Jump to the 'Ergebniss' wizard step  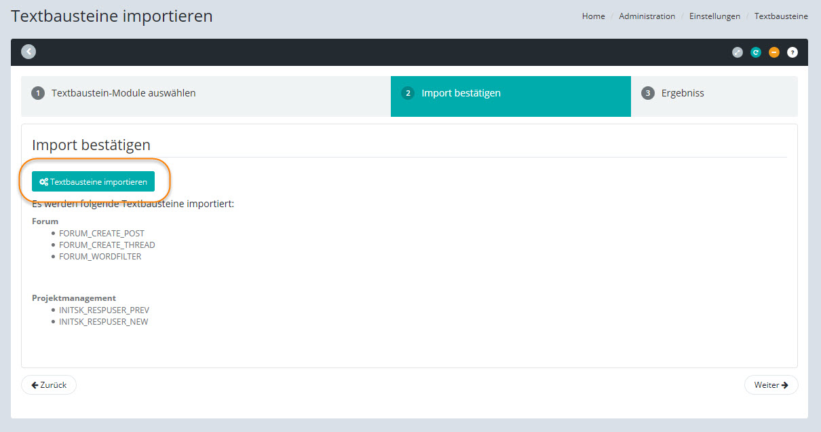pyautogui.click(x=683, y=93)
